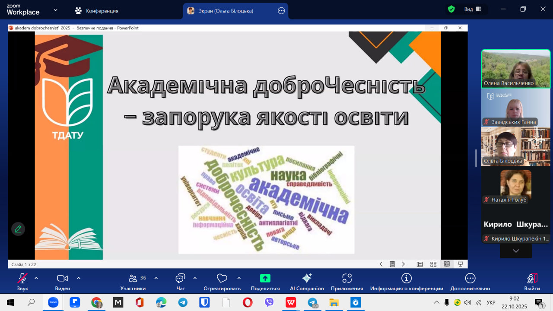553x311 pixels.
Task: Go to previous slide in PowerPoint status bar
Action: 381,264
